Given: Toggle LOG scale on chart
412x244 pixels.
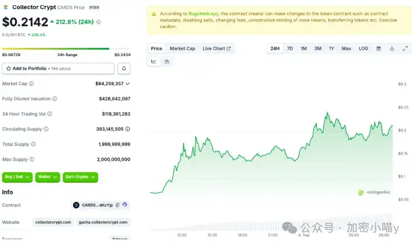Looking at the screenshot, I should coord(363,48).
